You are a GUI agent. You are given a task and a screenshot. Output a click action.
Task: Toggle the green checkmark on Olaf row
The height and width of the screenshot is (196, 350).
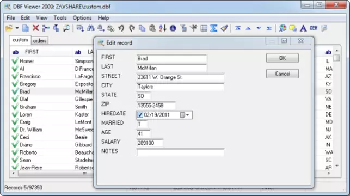pyautogui.click(x=15, y=99)
